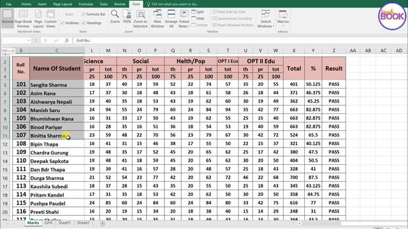
Task: Click the formula bar enter checkmark
Action: [56, 41]
